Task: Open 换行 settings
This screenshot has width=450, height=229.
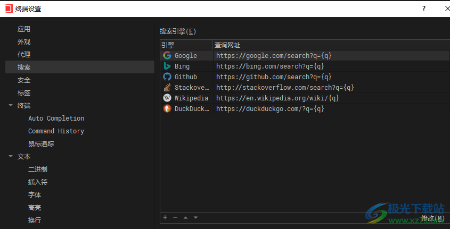Action: tap(35, 220)
